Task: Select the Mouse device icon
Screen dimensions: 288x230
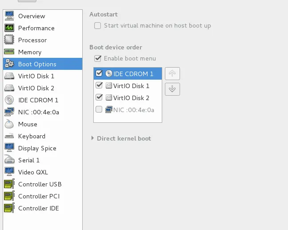Action: (9, 124)
